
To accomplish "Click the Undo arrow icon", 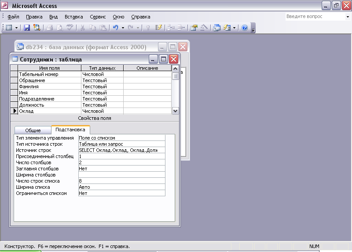I will point(116,28).
